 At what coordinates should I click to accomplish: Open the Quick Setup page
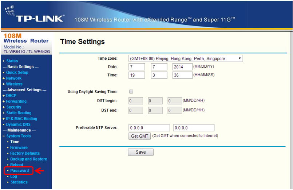click(x=17, y=72)
